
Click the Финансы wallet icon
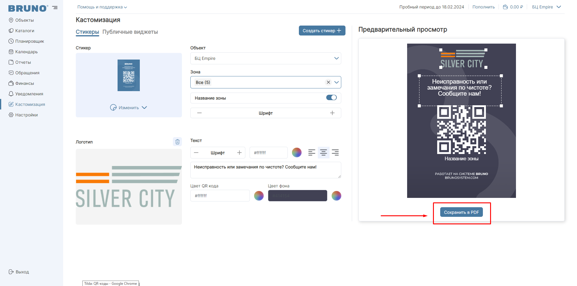pos(11,83)
